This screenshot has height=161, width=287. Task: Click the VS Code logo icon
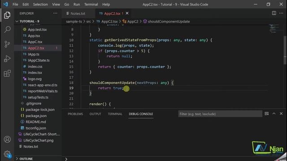point(6,4)
